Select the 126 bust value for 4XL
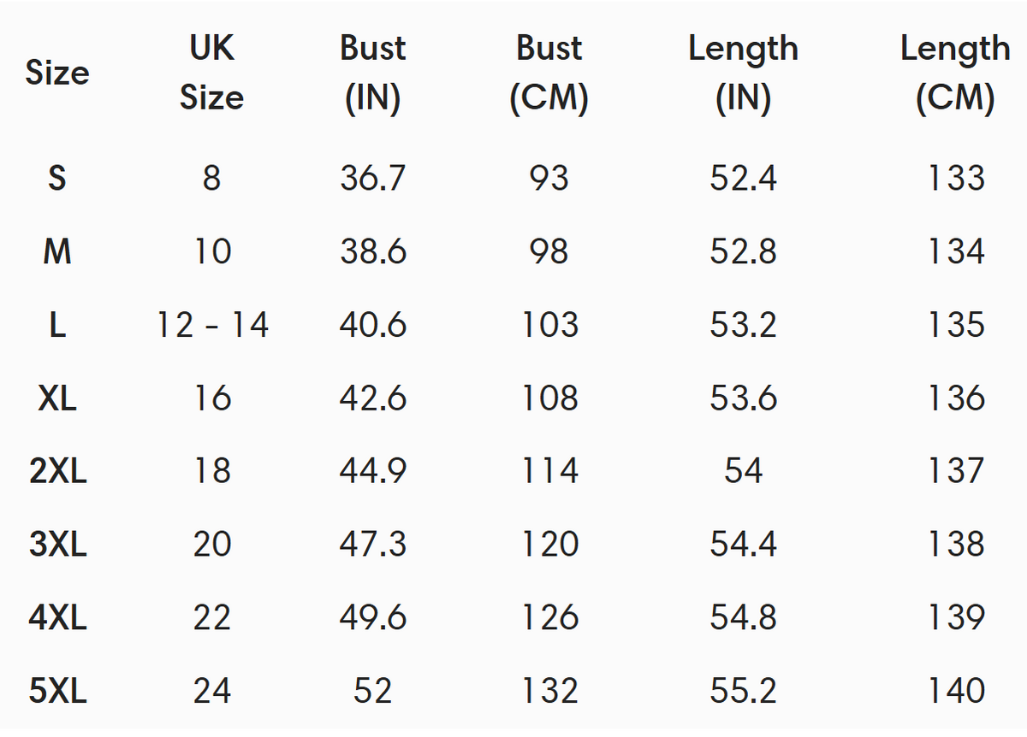The width and height of the screenshot is (1027, 737). click(549, 617)
